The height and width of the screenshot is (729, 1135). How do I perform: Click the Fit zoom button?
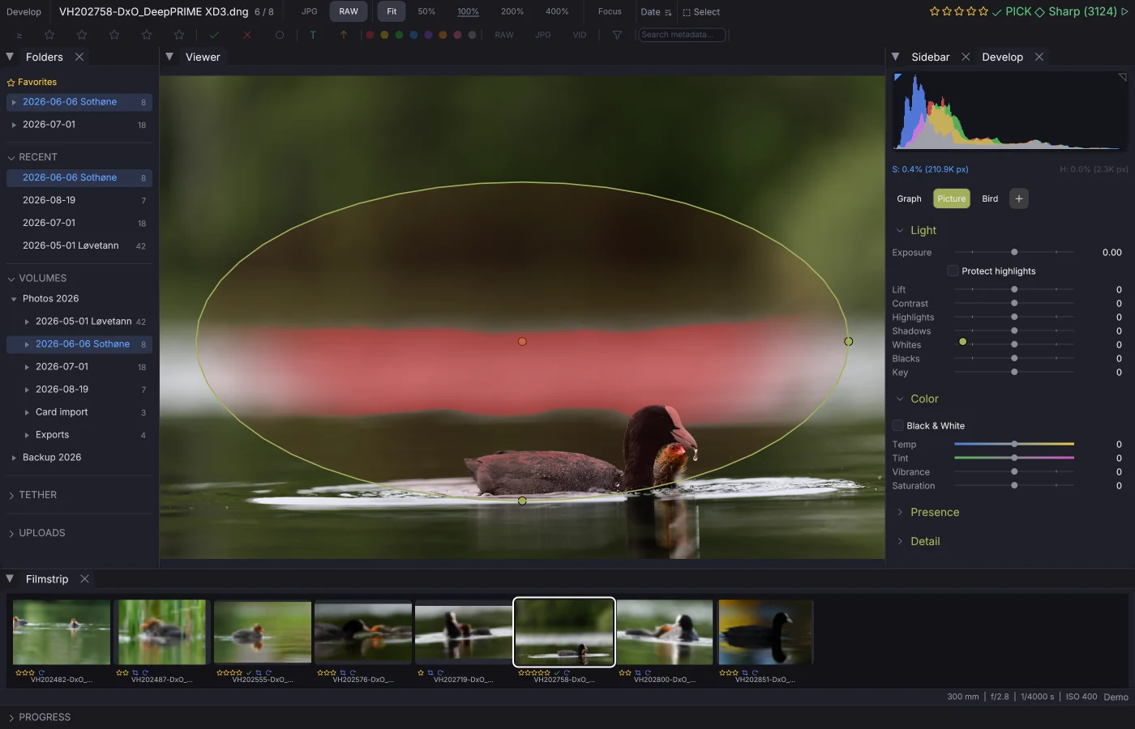[x=392, y=11]
